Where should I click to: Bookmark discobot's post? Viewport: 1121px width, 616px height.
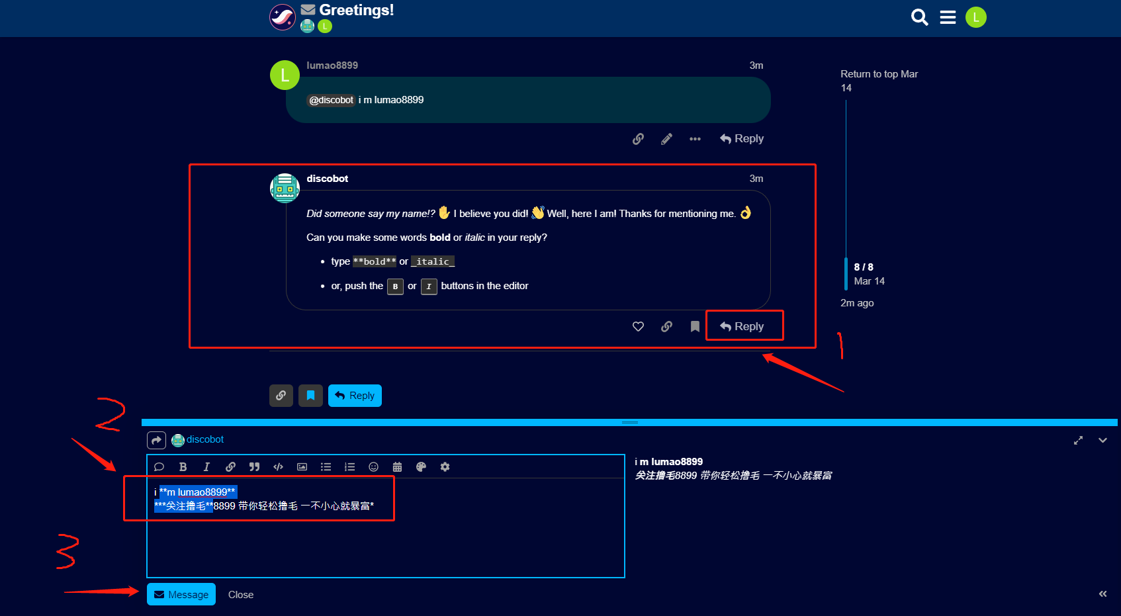[x=695, y=326]
